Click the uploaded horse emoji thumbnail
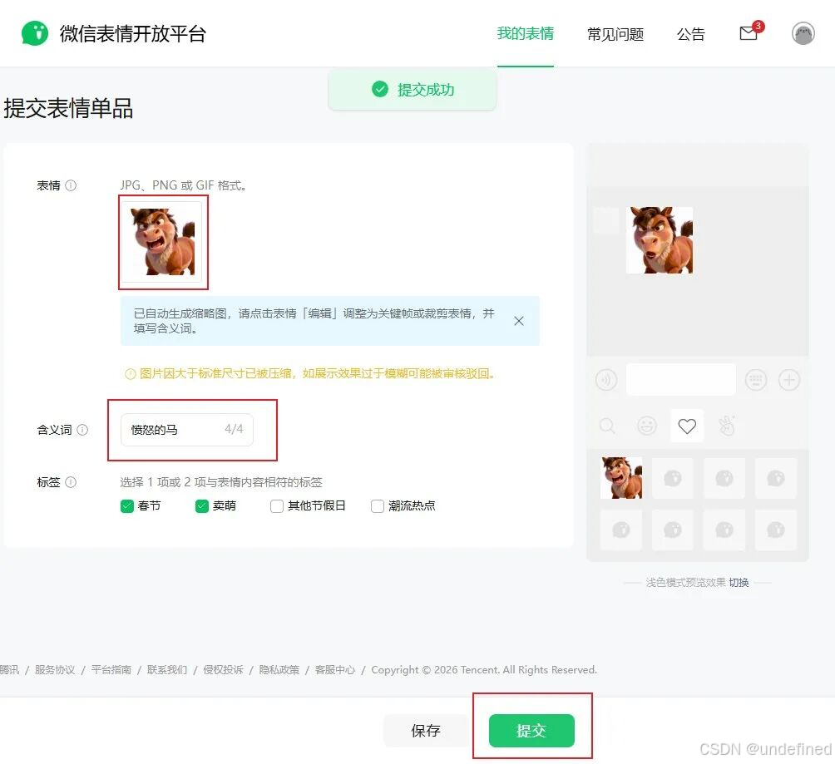Screen dimensions: 835x764 pyautogui.click(x=163, y=242)
